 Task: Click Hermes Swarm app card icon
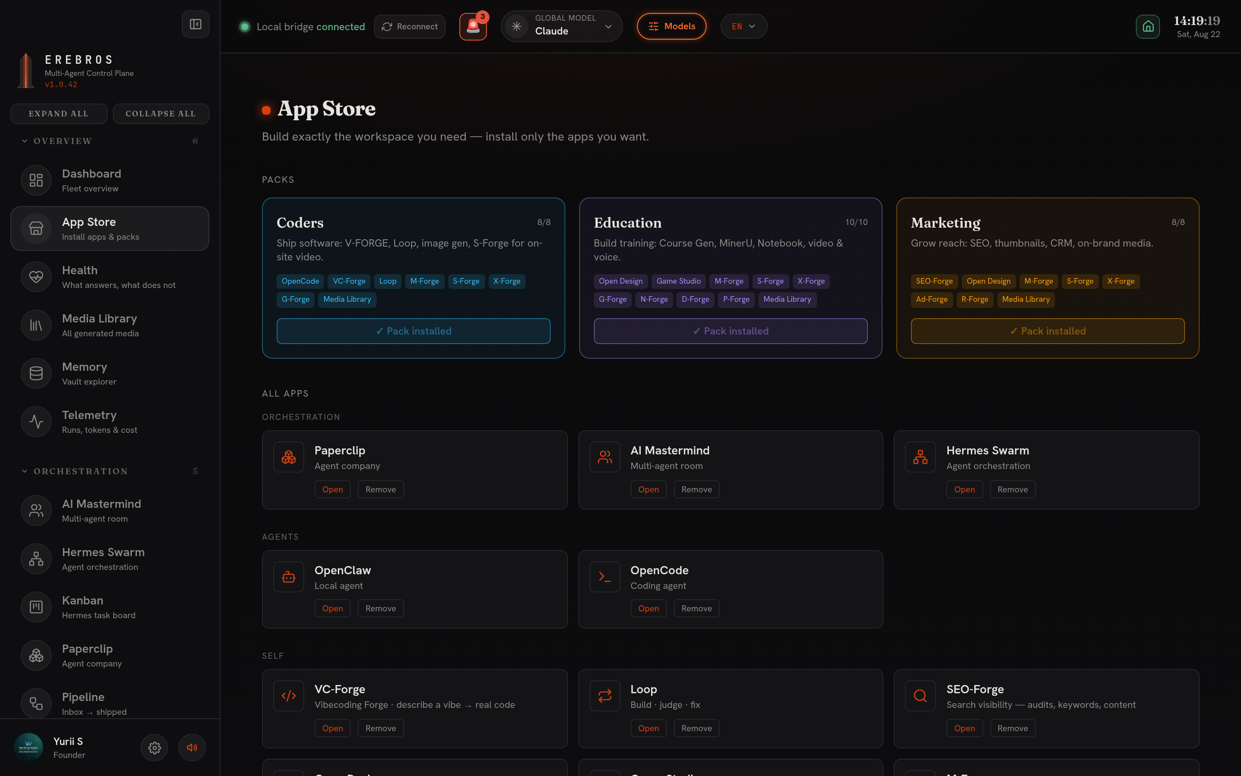point(920,457)
